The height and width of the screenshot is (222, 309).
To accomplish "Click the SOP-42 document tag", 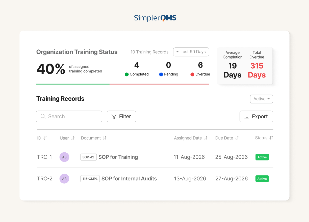I will pyautogui.click(x=88, y=157).
